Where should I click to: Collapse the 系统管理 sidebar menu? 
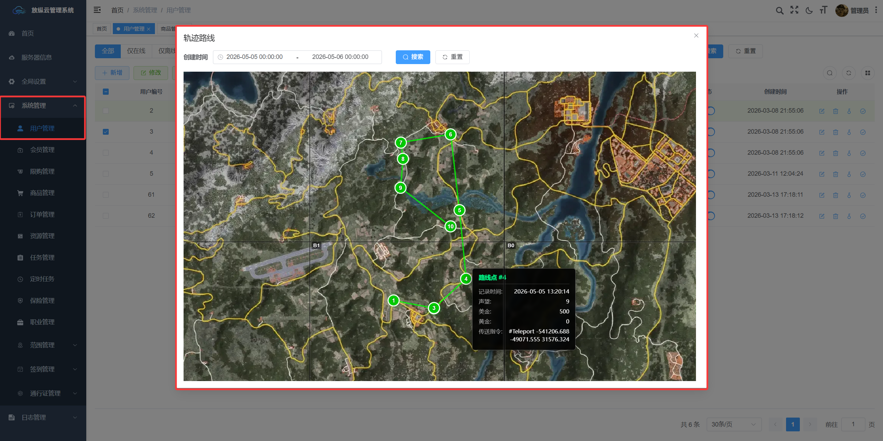pos(43,106)
